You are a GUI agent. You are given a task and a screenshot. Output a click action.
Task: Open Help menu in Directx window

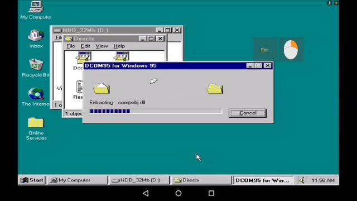click(119, 46)
